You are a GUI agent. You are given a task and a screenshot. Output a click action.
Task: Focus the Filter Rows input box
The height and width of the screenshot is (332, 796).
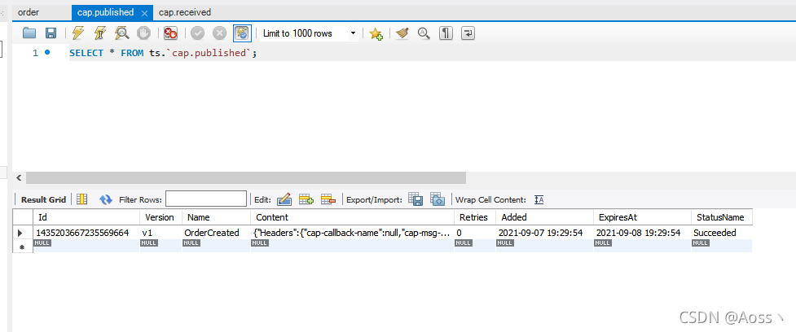tap(206, 199)
